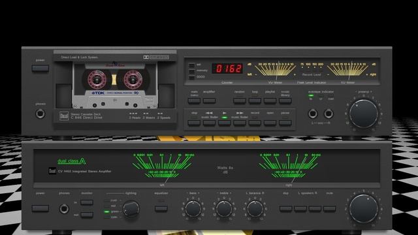Click the lighting selector knob
The height and width of the screenshot is (235, 418).
pyautogui.click(x=131, y=209)
